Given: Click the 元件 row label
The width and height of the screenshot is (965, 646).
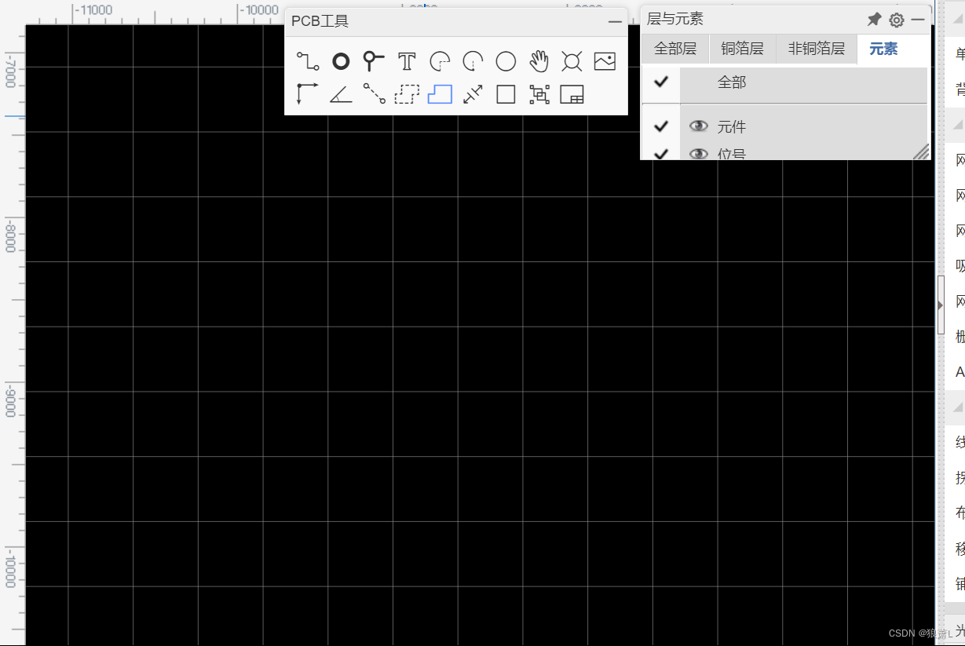Looking at the screenshot, I should 732,126.
